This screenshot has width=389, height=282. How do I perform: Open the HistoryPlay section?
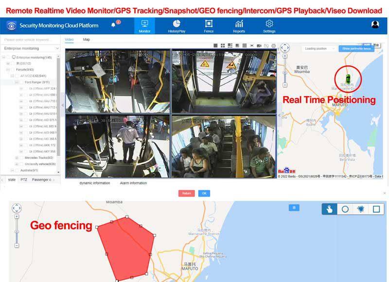(x=177, y=26)
